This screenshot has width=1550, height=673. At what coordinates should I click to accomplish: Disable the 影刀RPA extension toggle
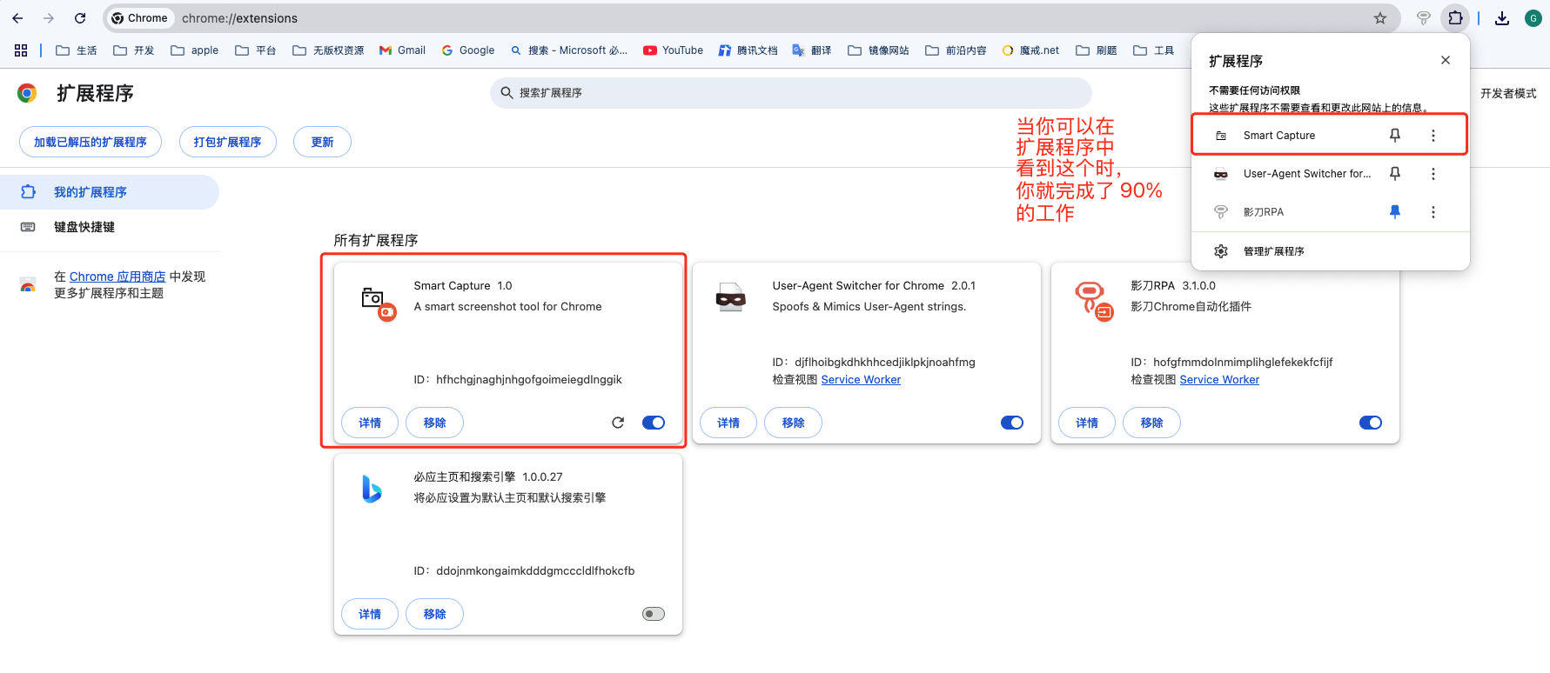1371,423
